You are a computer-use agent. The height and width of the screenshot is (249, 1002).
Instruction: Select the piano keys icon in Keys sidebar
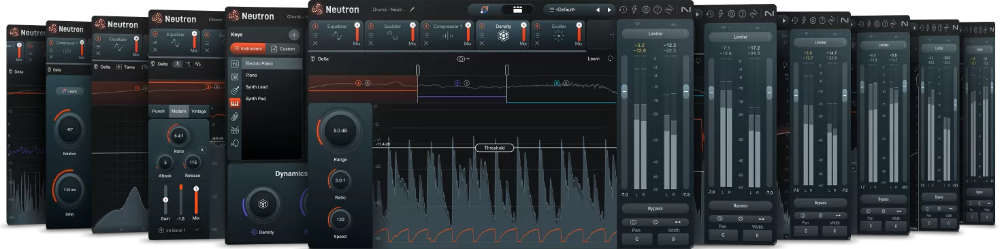click(235, 103)
